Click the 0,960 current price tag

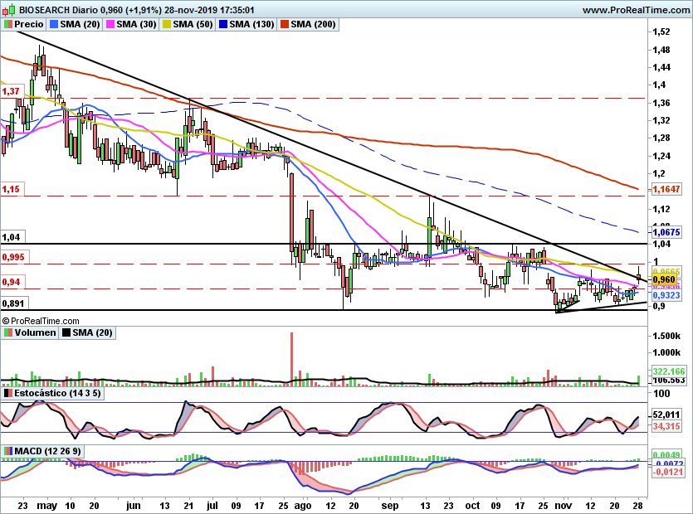664,279
